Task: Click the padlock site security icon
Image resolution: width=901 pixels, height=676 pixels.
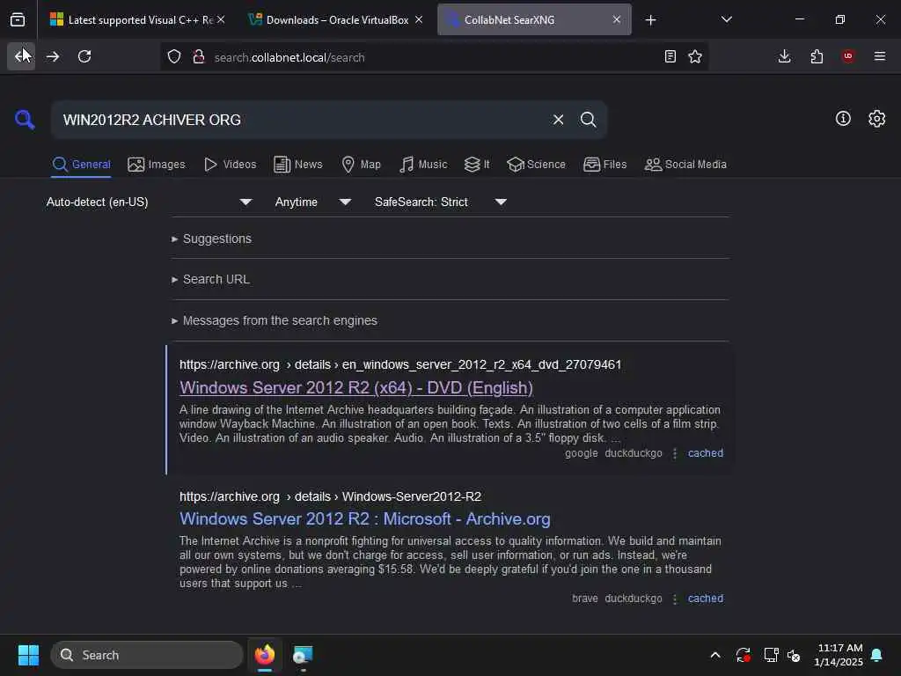Action: (x=199, y=56)
